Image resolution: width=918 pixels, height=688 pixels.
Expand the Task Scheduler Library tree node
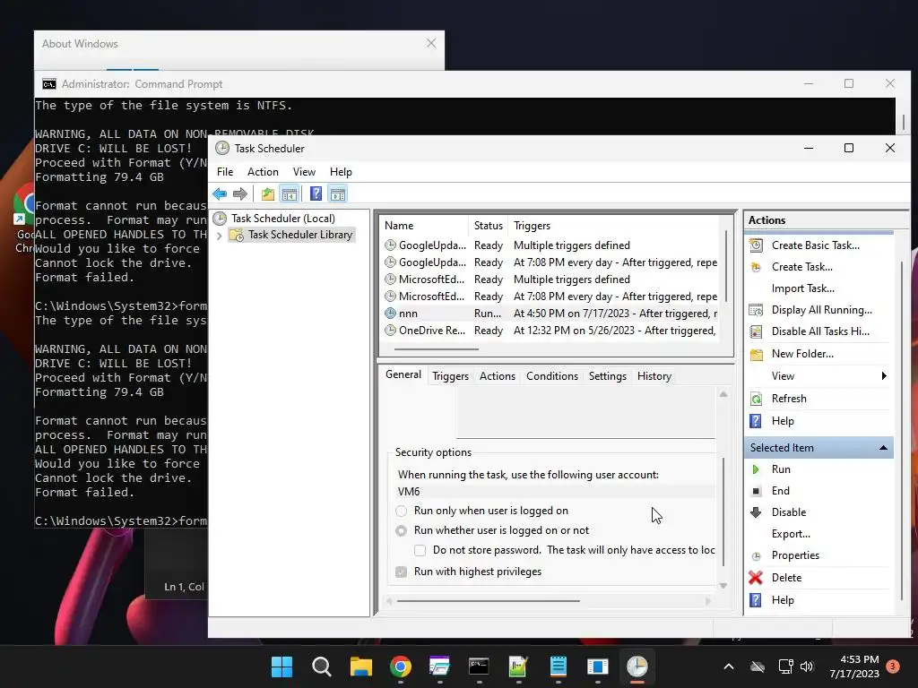tap(220, 236)
